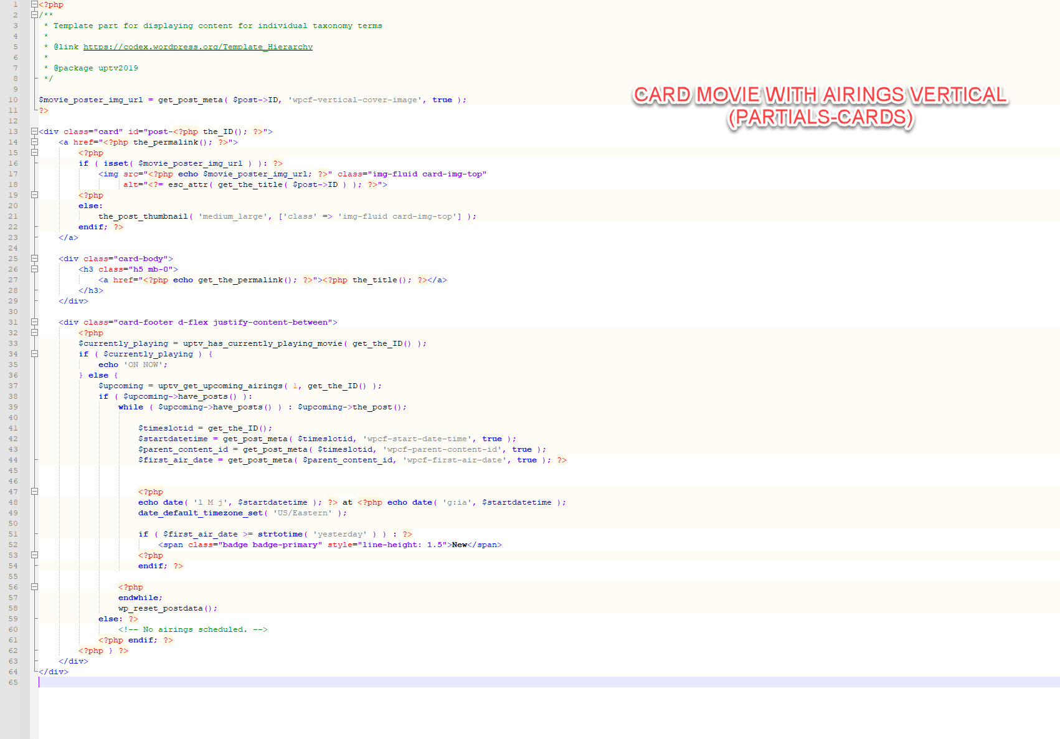Fold the php block starting line 47
Screen dimensions: 1060x739
tap(34, 492)
